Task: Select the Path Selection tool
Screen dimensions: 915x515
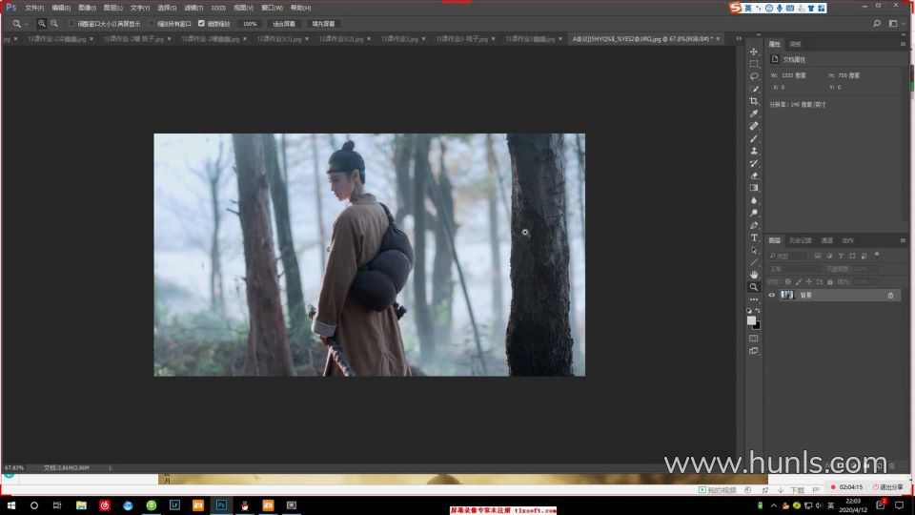Action: pos(754,251)
